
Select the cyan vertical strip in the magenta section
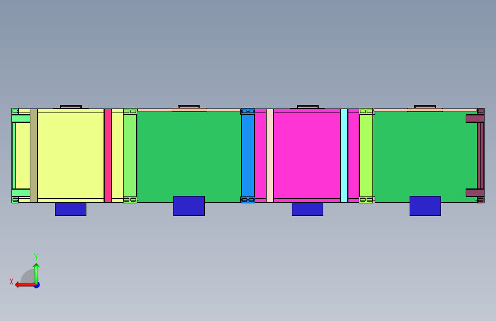click(344, 155)
